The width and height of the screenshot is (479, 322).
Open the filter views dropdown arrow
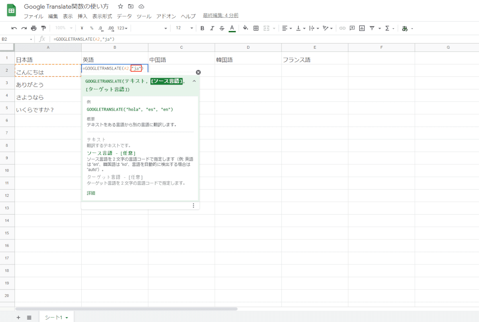(x=380, y=29)
